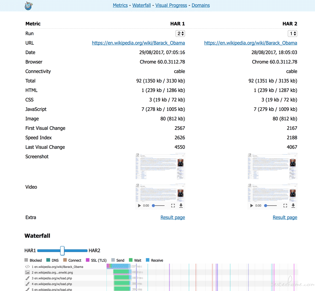Image resolution: width=315 pixels, height=291 pixels.
Task: Click the Waterfall section heading
Action: point(37,236)
